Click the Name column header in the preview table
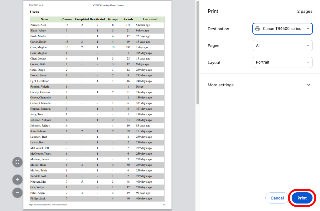The width and height of the screenshot is (320, 211). point(45,19)
